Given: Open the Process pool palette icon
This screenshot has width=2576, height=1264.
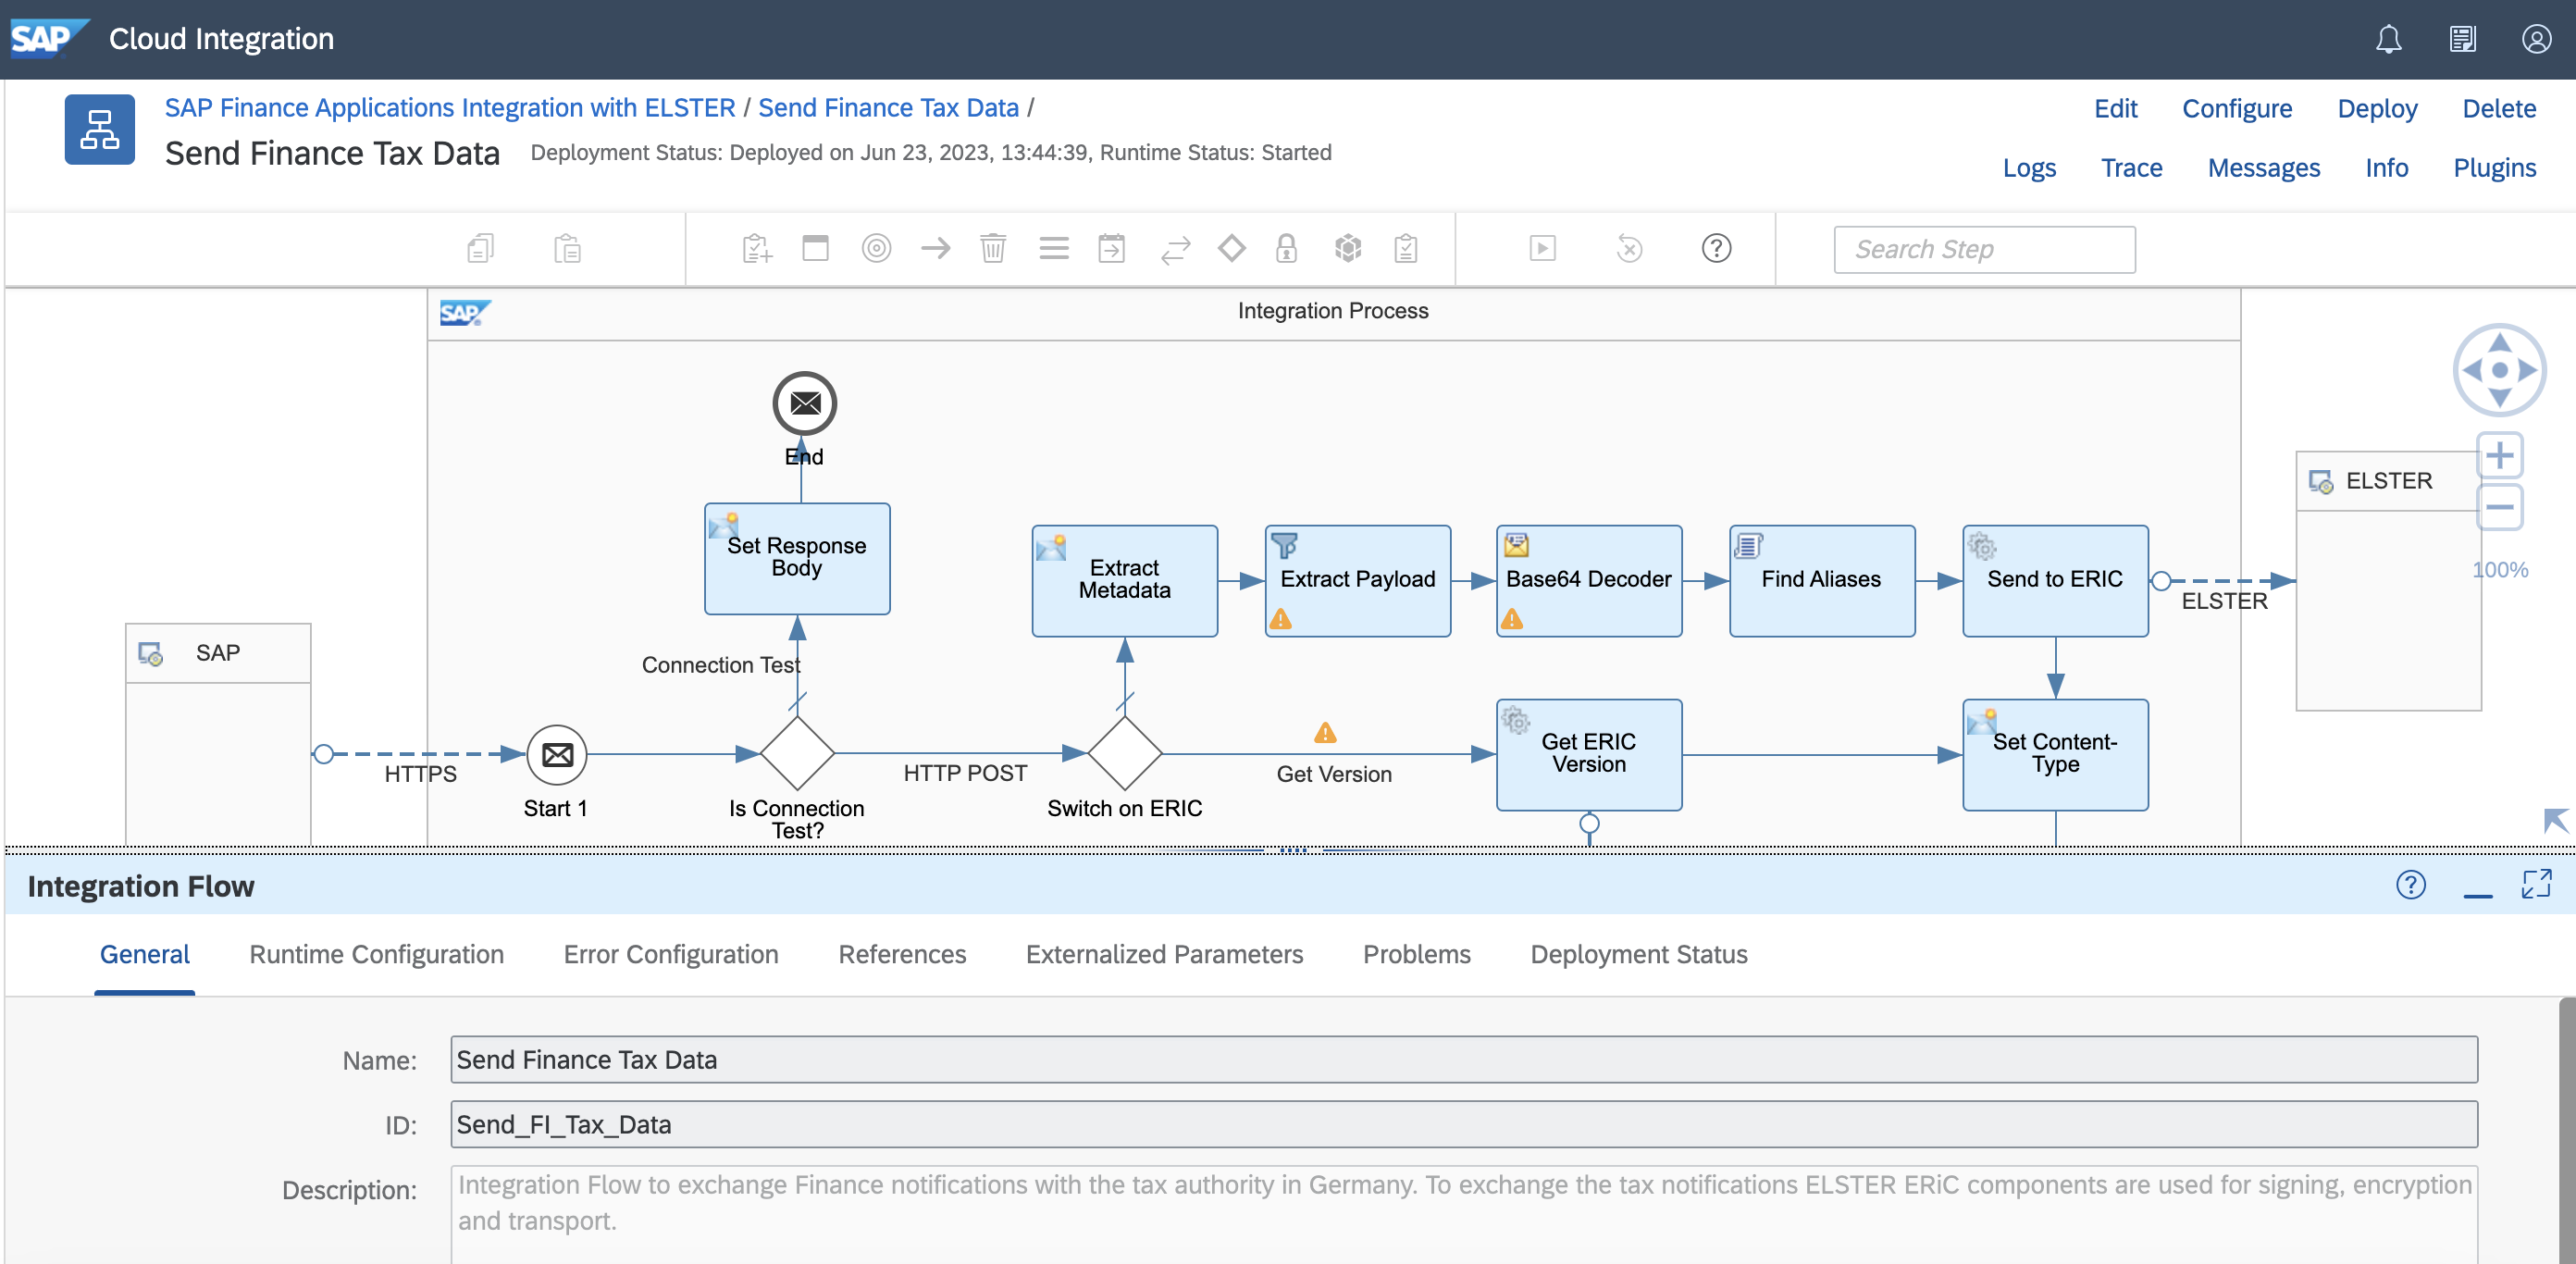Looking at the screenshot, I should point(816,248).
